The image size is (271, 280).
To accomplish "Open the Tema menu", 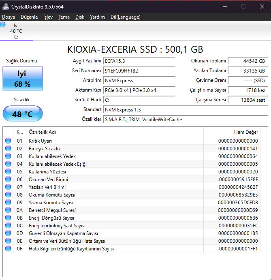I will 64,17.
